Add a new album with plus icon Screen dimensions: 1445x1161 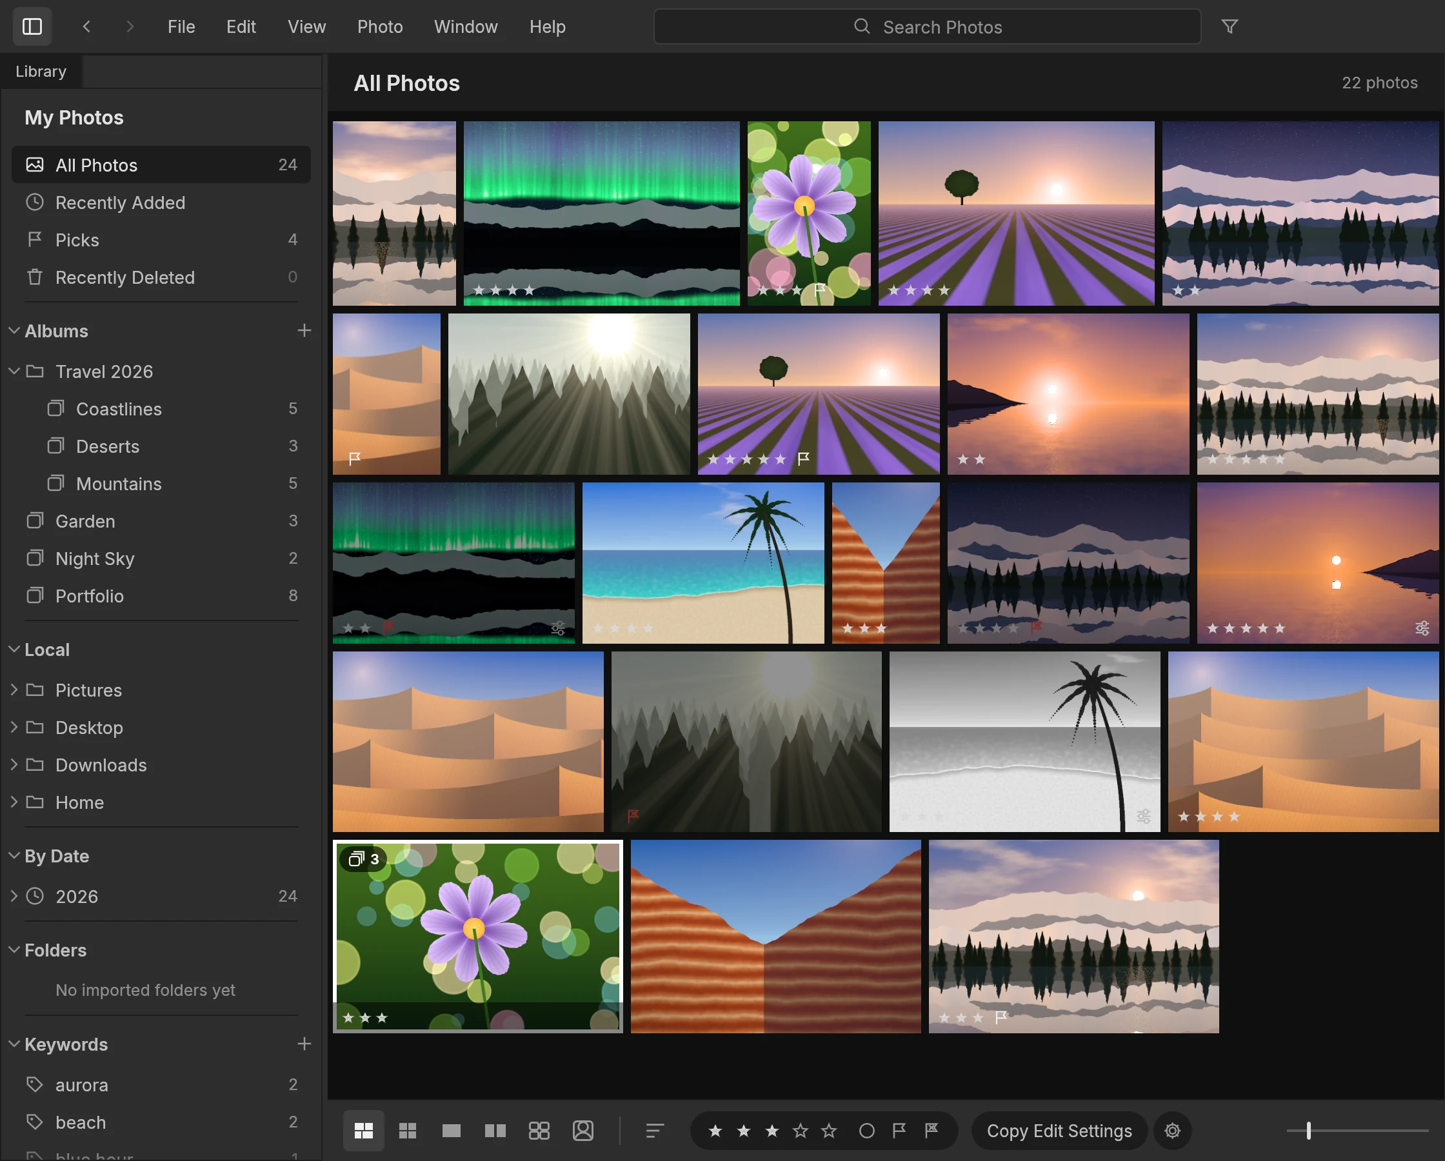tap(304, 330)
